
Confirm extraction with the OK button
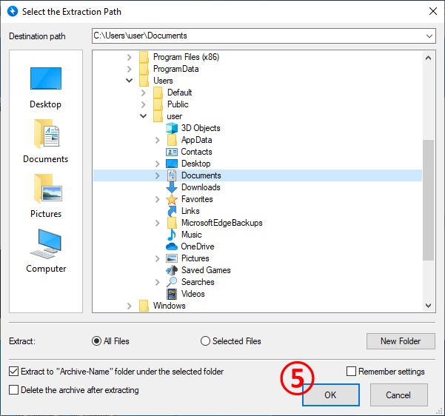[x=330, y=395]
